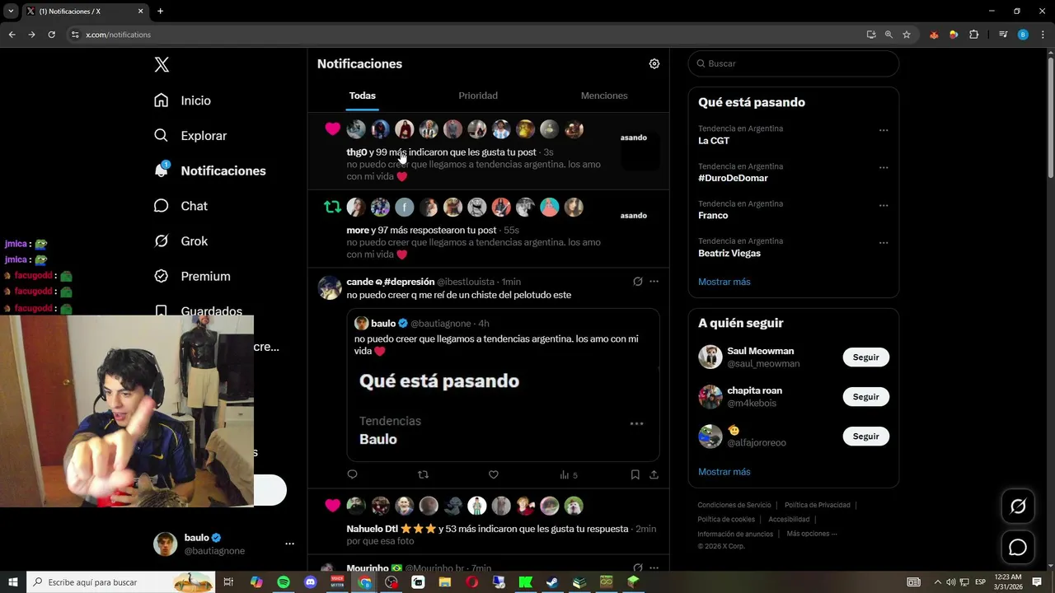Follow @alfajororeoo account
The height and width of the screenshot is (593, 1055).
pyautogui.click(x=865, y=437)
